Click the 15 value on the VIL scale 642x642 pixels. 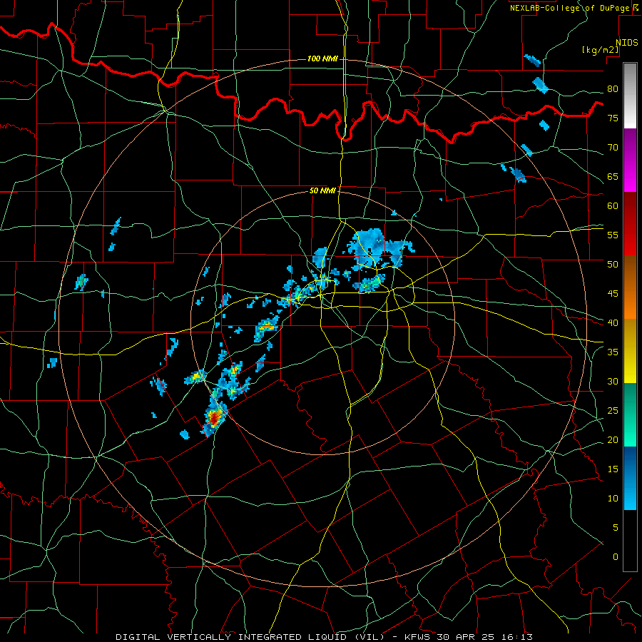tap(613, 469)
